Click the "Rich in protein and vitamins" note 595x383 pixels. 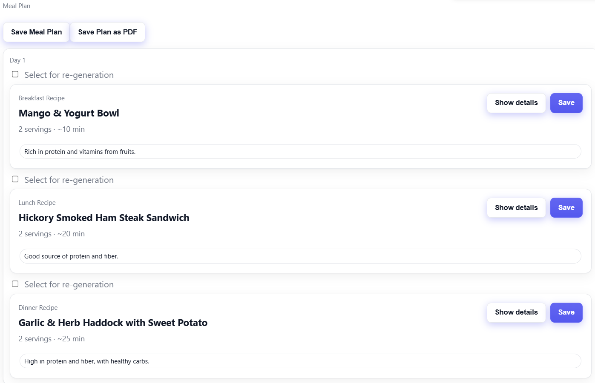(80, 152)
